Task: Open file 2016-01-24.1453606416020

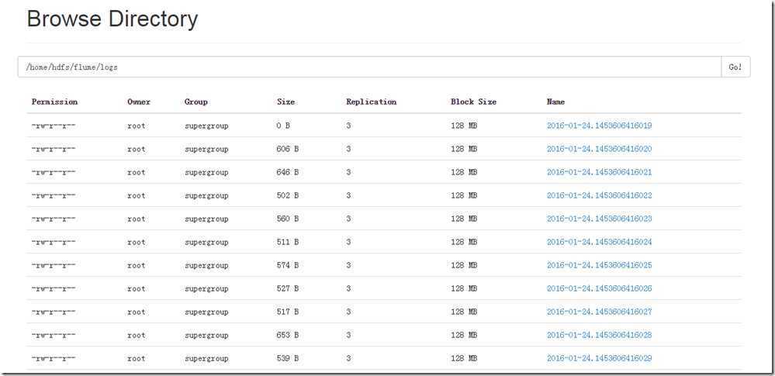Action: pos(599,149)
